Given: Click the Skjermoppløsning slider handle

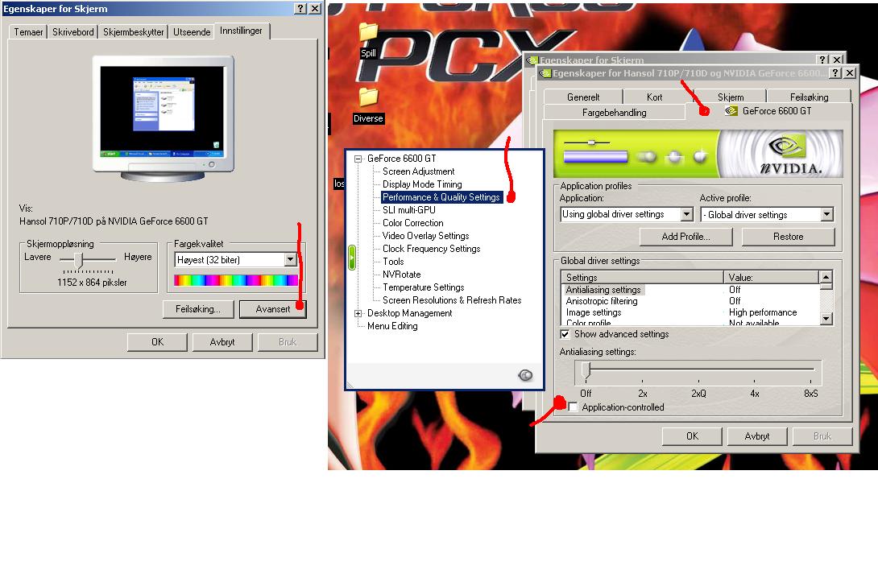Looking at the screenshot, I should [x=78, y=259].
